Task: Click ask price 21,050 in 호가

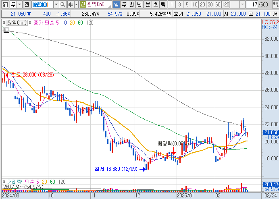Action: [194, 14]
